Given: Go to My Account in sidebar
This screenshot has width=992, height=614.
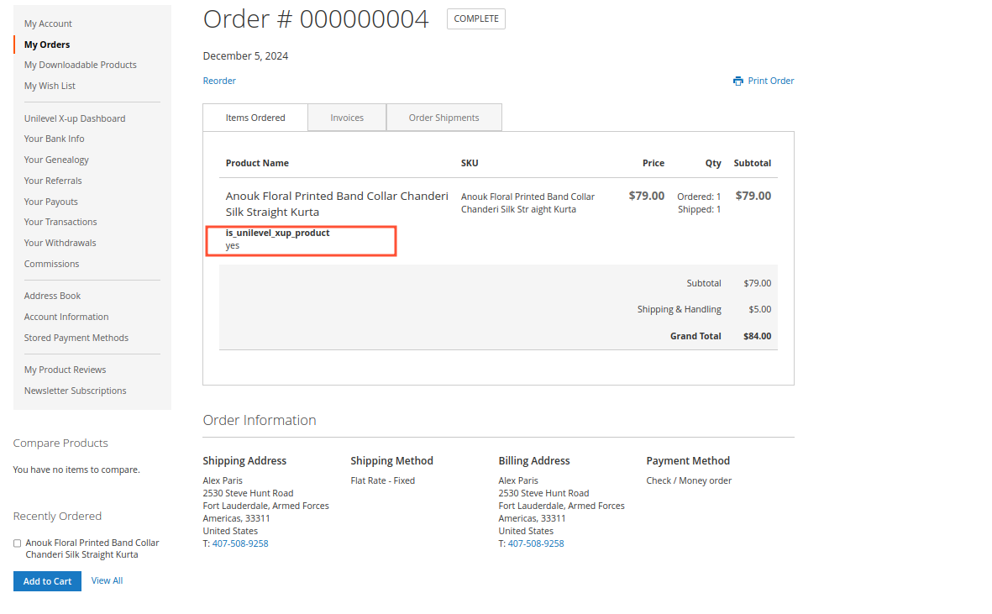Looking at the screenshot, I should pyautogui.click(x=48, y=24).
